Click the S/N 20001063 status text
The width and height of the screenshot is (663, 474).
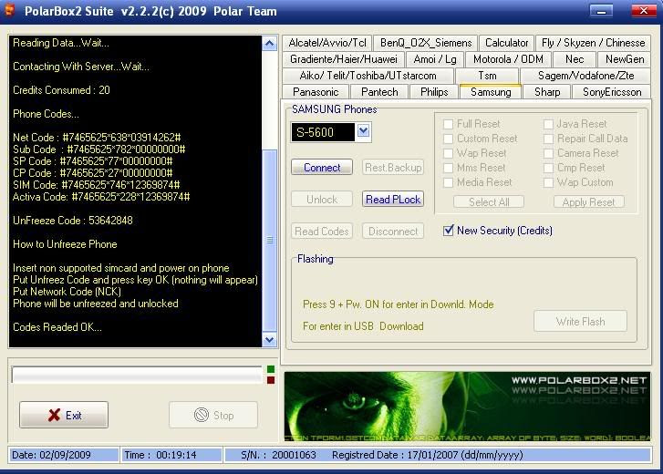click(x=278, y=455)
